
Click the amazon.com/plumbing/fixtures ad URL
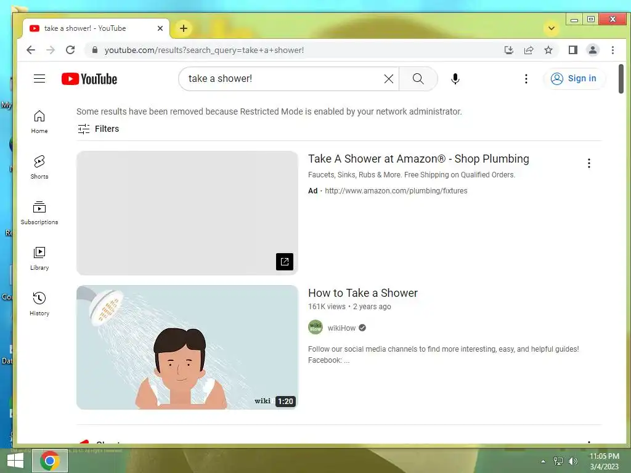point(396,191)
